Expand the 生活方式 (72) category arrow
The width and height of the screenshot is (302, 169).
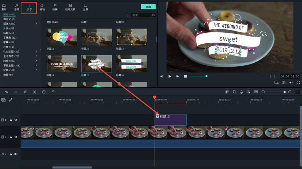coord(36,56)
